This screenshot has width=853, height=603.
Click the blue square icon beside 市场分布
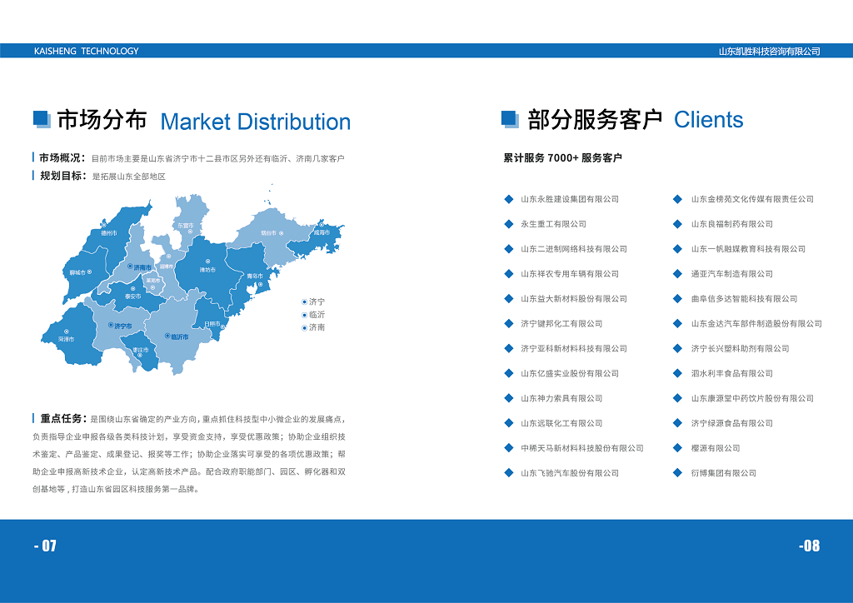(42, 120)
